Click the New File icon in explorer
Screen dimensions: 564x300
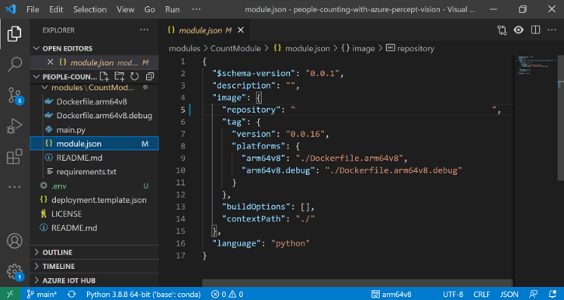(x=104, y=76)
